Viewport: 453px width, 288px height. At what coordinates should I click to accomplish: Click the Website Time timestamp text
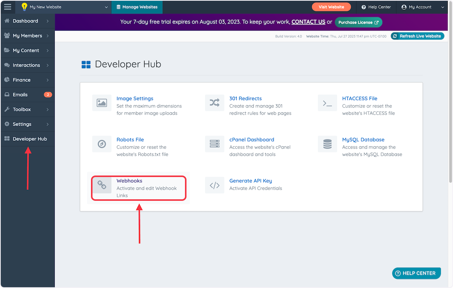(346, 36)
